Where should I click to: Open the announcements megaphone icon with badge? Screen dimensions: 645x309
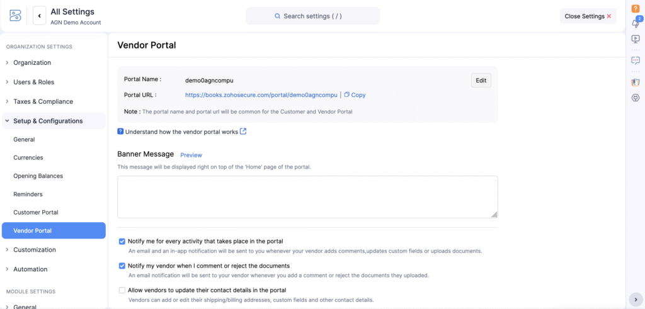636,23
